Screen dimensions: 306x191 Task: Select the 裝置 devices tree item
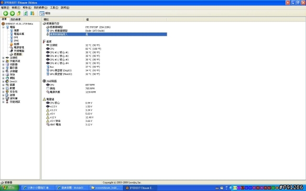pos(12,85)
